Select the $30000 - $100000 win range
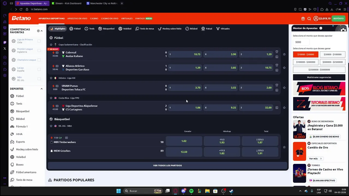 (332, 54)
